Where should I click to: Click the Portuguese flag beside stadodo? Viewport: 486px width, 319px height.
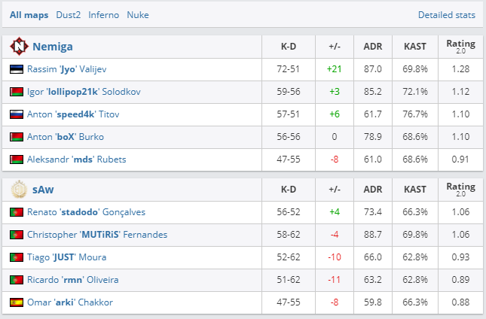pos(17,212)
